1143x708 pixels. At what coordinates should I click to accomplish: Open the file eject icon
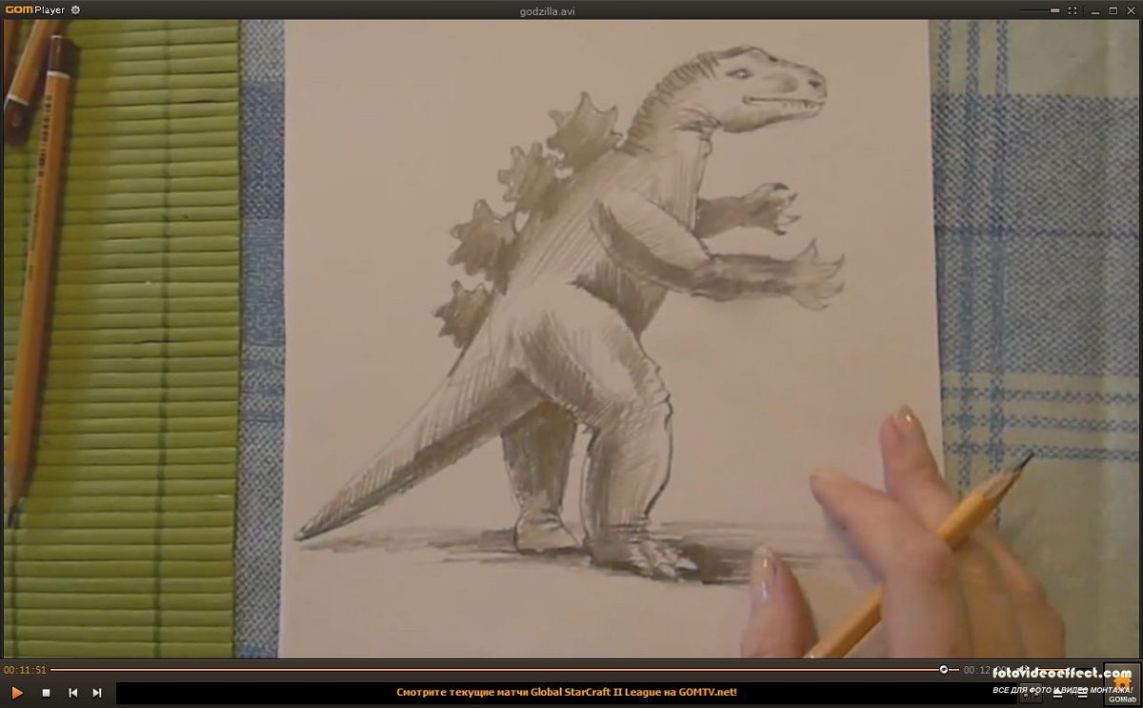tap(1057, 693)
